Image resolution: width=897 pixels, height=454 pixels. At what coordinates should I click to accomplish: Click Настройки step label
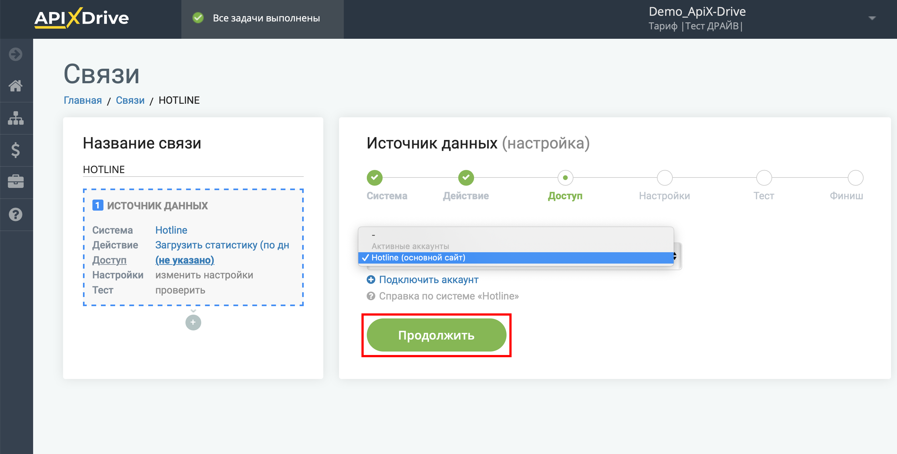[x=665, y=196]
